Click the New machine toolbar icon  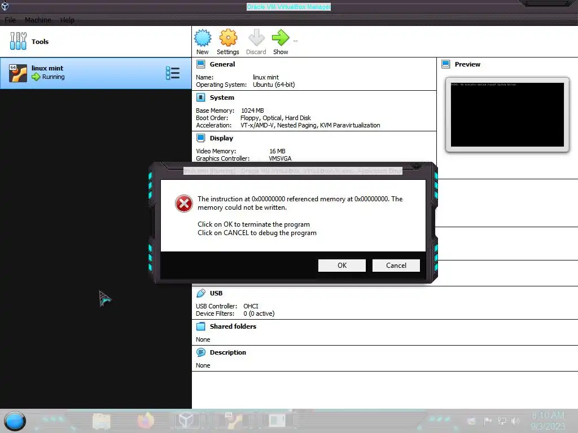point(203,38)
